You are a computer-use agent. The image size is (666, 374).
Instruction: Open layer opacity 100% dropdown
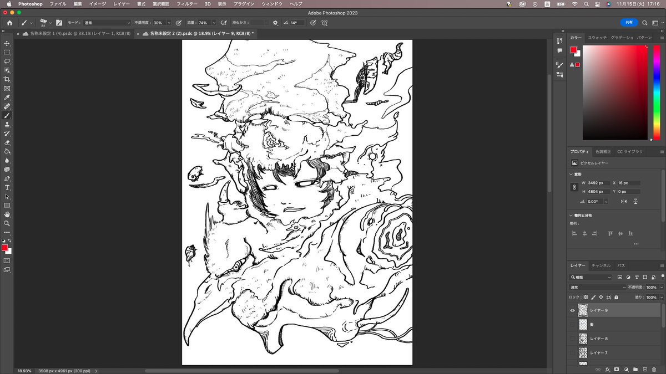[661, 288]
